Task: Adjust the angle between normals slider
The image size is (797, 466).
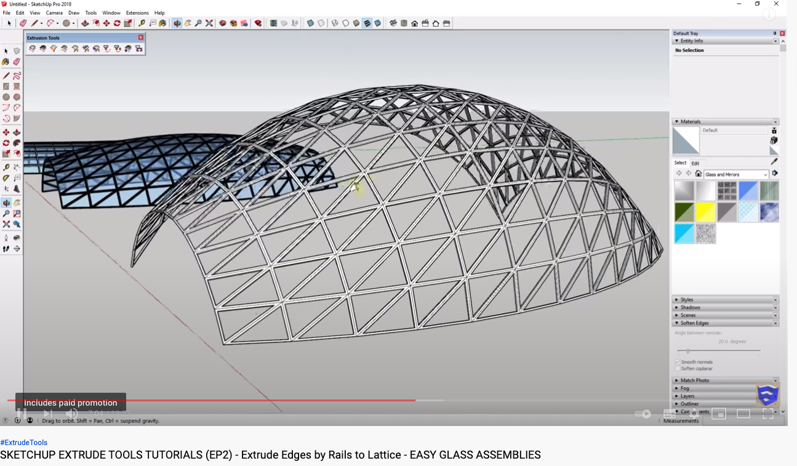Action: pyautogui.click(x=687, y=351)
